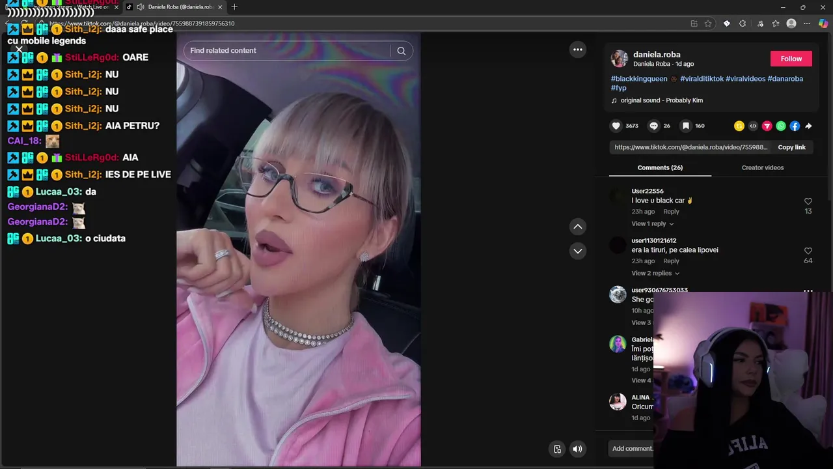Click the Add comment field
833x469 pixels.
pyautogui.click(x=632, y=448)
